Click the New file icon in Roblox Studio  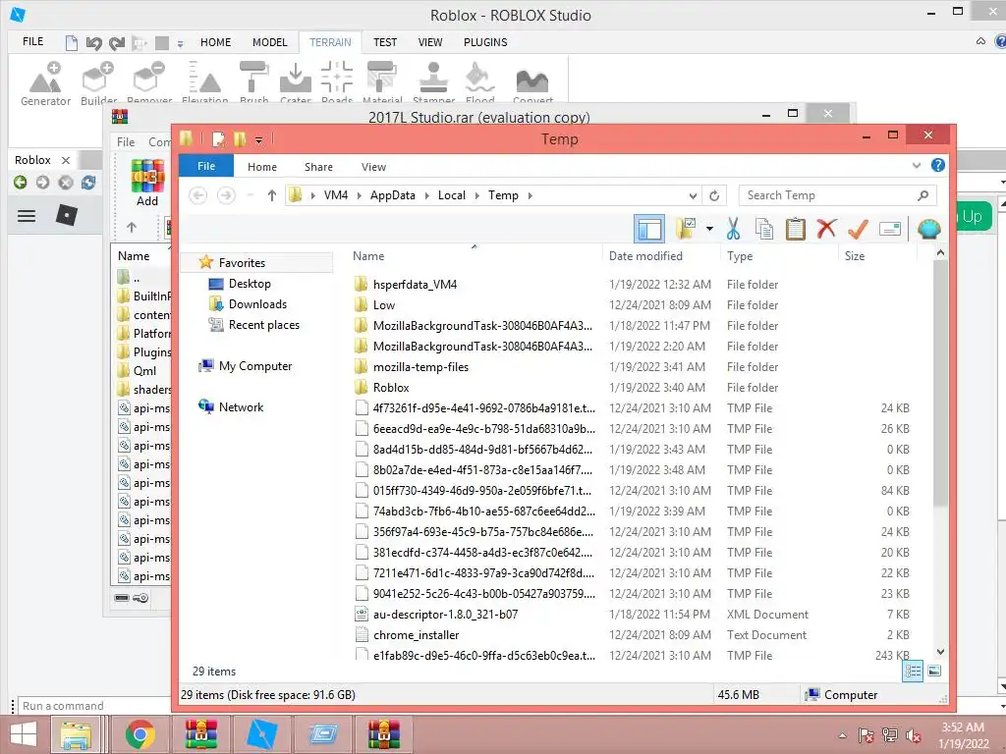[x=71, y=43]
